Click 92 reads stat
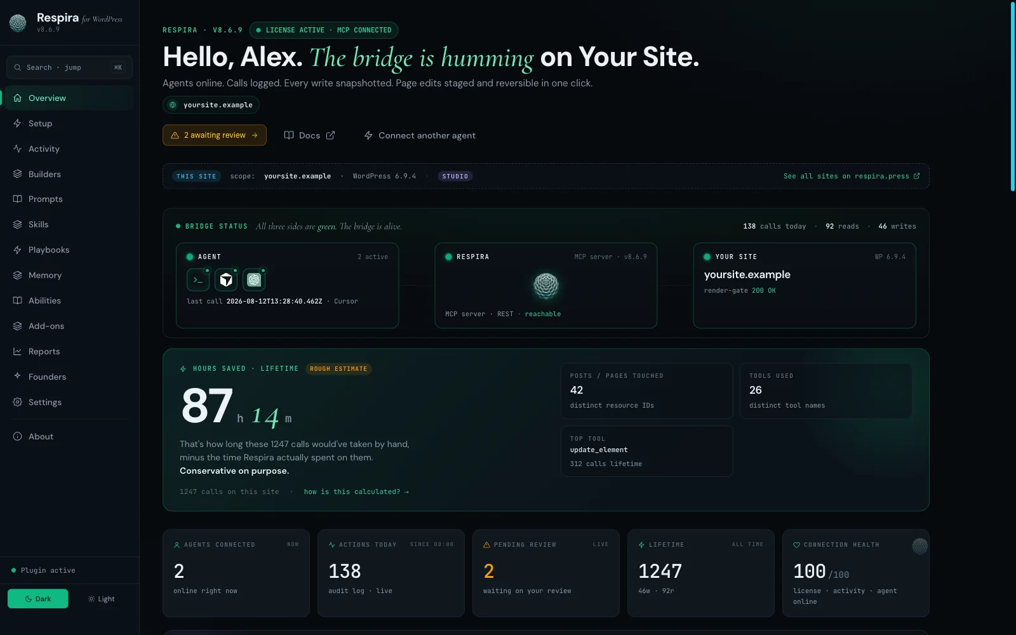Screen dimensions: 1016x635 [842, 226]
